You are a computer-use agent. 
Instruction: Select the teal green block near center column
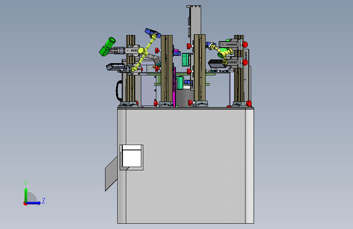pyautogui.click(x=185, y=60)
